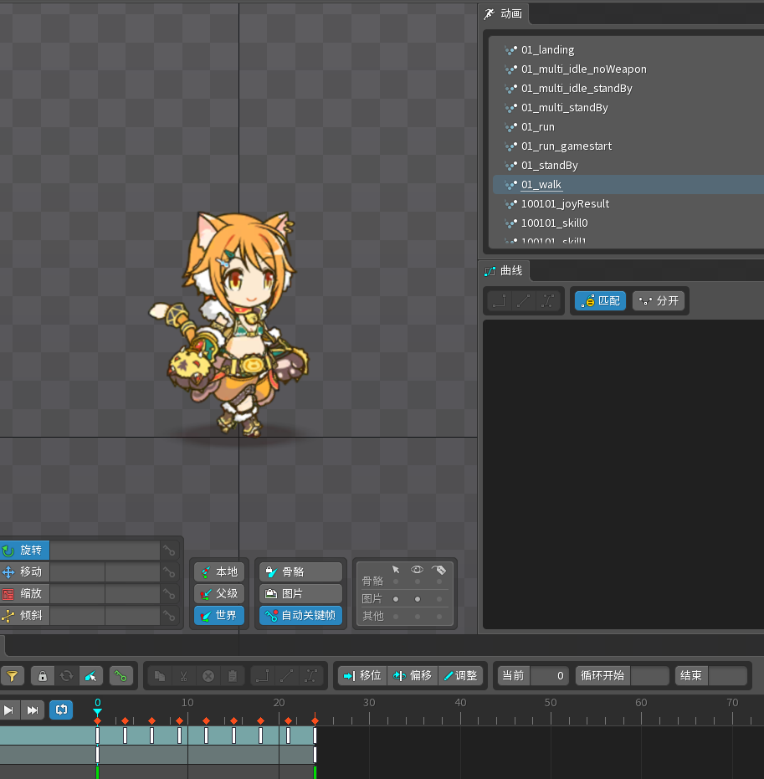The image size is (764, 779).
Task: Choose stepped curve in timeline toolbar
Action: coord(262,676)
